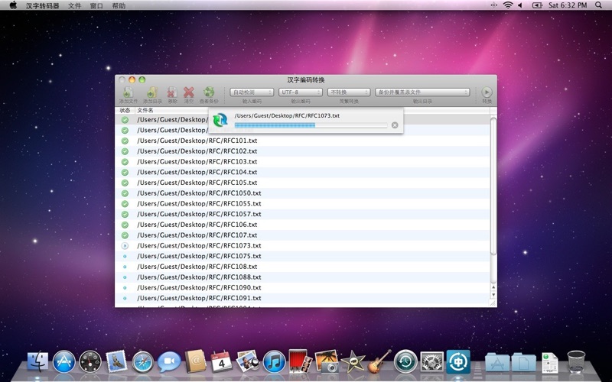This screenshot has width=612, height=382.
Task: Select the RFC1050.txt row in file list
Action: pos(199,193)
